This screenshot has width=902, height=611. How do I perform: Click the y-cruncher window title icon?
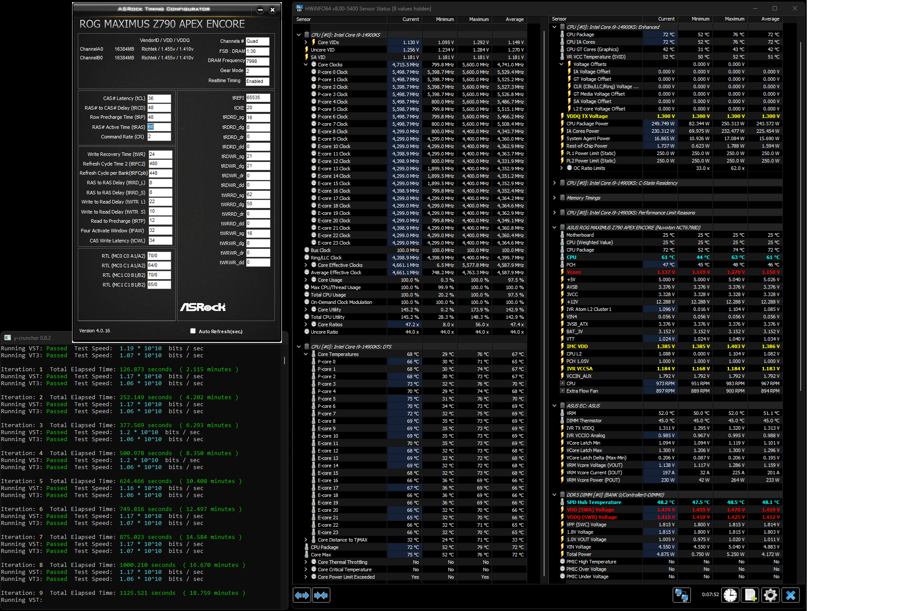(x=7, y=338)
